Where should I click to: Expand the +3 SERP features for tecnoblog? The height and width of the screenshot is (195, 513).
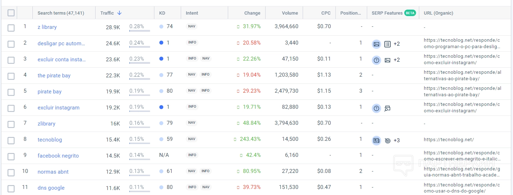[397, 140]
